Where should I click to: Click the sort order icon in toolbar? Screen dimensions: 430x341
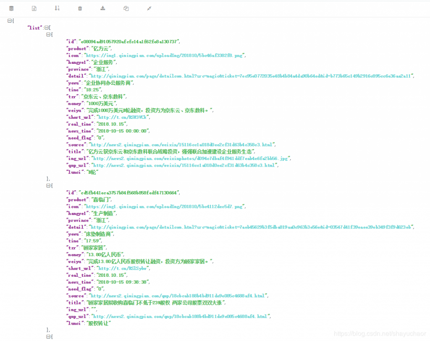(x=57, y=8)
